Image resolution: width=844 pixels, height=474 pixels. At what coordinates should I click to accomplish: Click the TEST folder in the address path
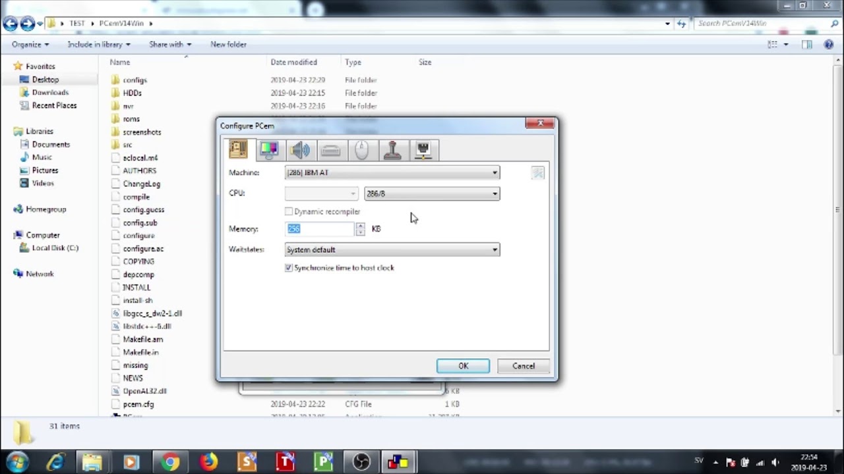point(77,23)
